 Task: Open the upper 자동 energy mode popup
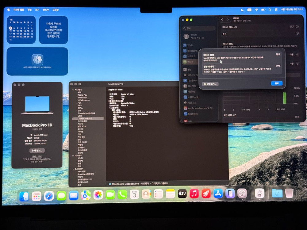(294, 54)
